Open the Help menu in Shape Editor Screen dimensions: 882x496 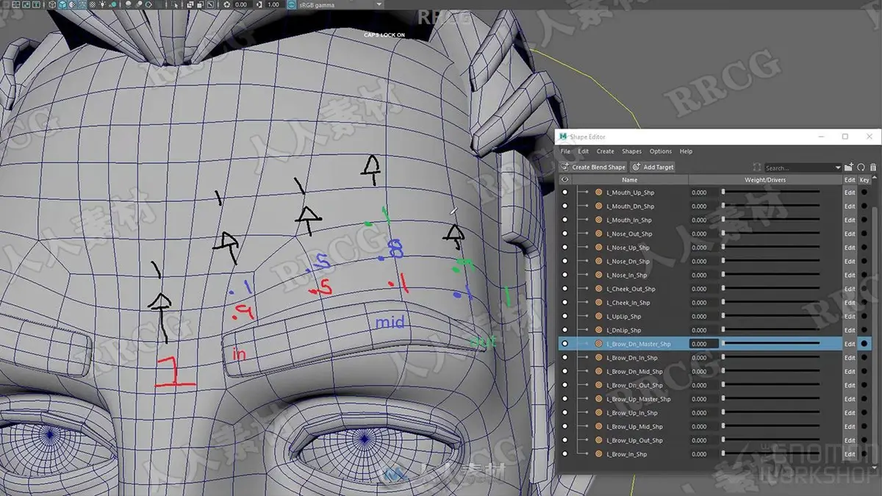[686, 151]
